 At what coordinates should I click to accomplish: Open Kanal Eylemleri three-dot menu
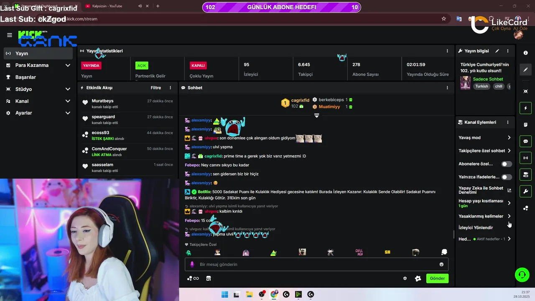click(508, 122)
